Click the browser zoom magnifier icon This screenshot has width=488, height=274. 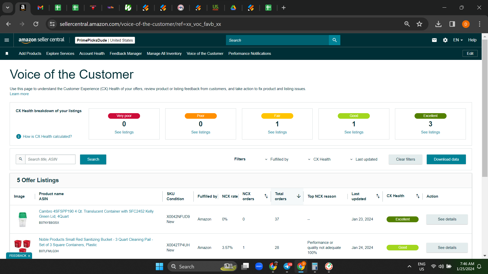407,24
